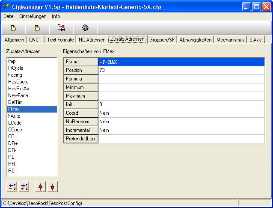Open the Einstellungen menu

(x=33, y=16)
